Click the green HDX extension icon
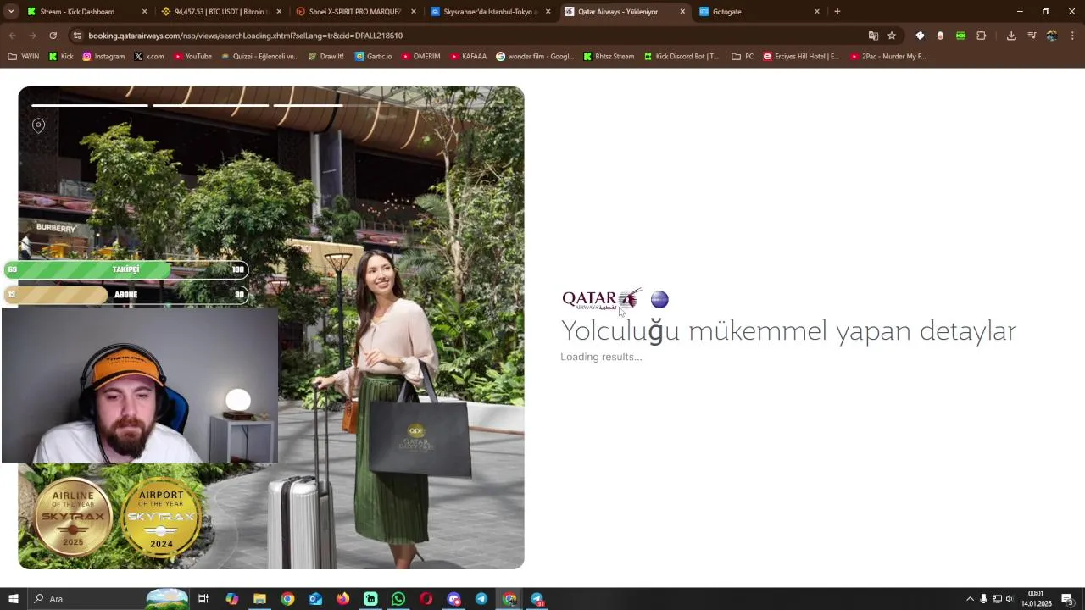Screen dimensions: 1085x610 (x=960, y=36)
